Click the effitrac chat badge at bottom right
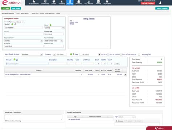Image resolution: width=172 pixels, height=130 pixels. [159, 128]
